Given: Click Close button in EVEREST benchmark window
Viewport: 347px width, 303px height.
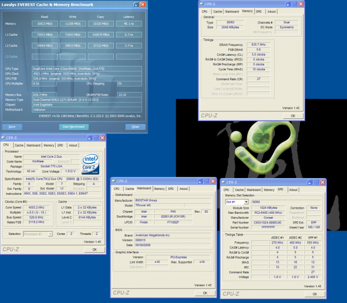Looking at the screenshot, I should click(135, 127).
